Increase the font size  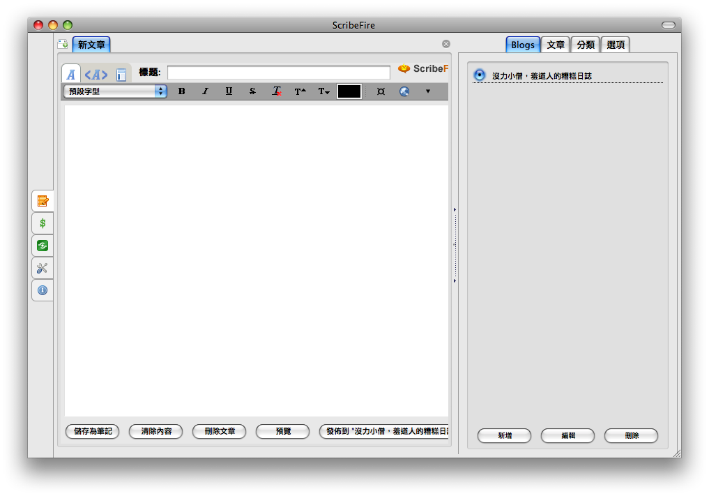300,91
